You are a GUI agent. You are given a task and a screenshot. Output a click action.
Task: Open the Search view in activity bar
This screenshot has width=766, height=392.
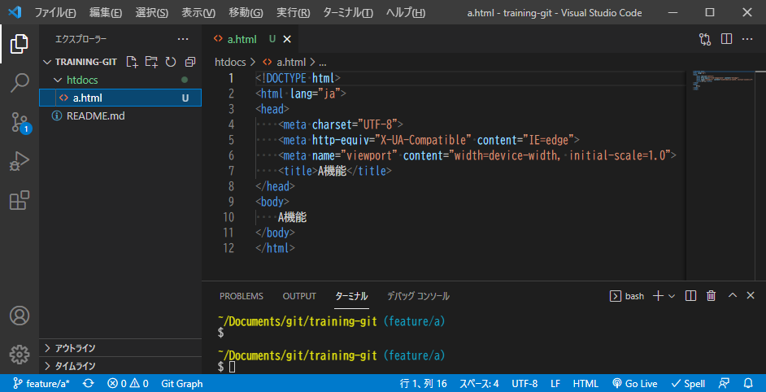pyautogui.click(x=20, y=83)
